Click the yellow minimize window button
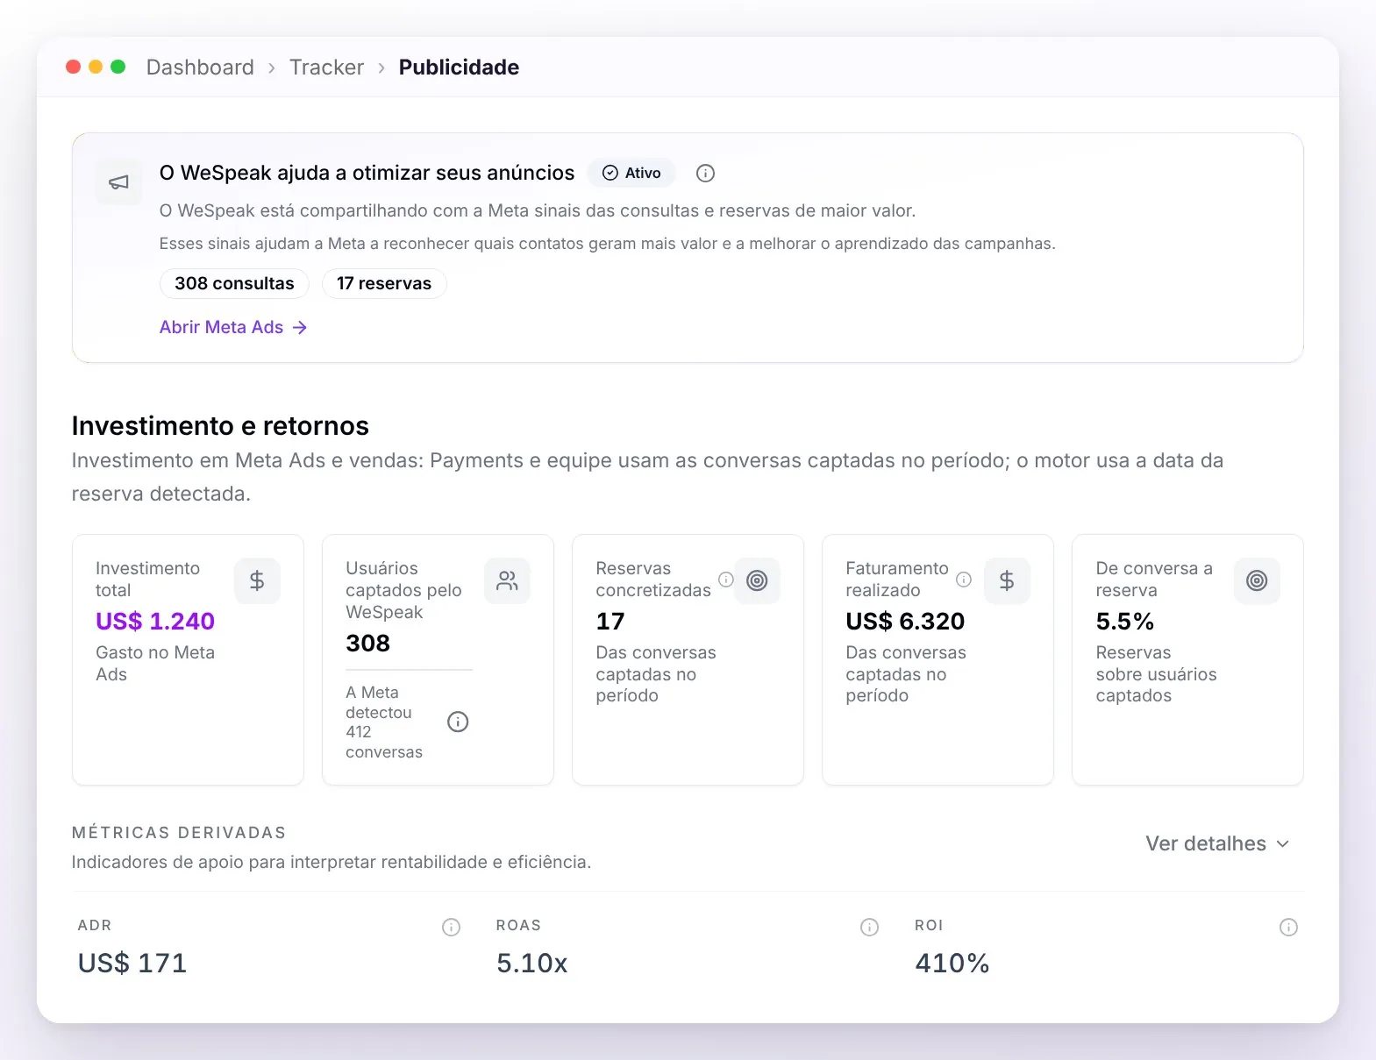 (x=96, y=67)
